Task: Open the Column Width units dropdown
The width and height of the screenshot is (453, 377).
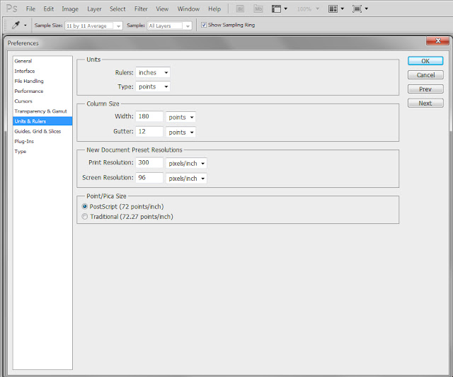Action: [x=180, y=117]
